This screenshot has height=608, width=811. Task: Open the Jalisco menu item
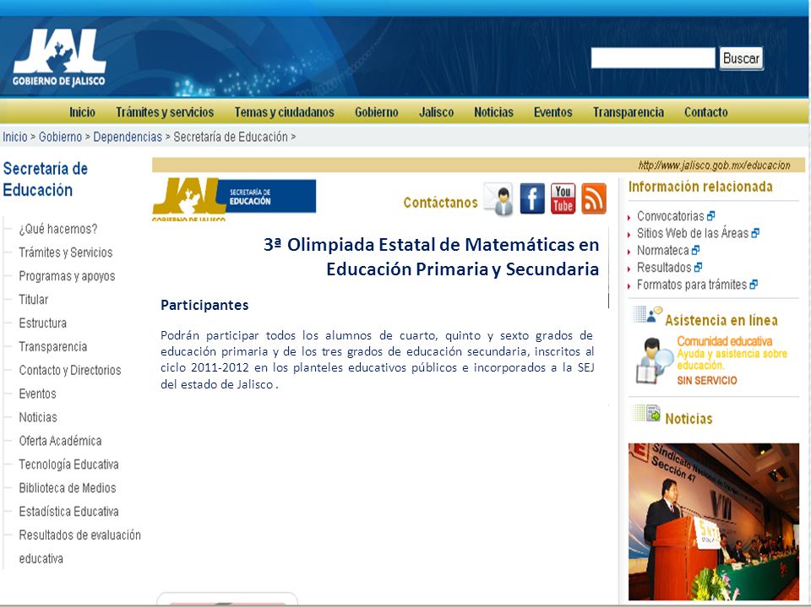point(437,112)
